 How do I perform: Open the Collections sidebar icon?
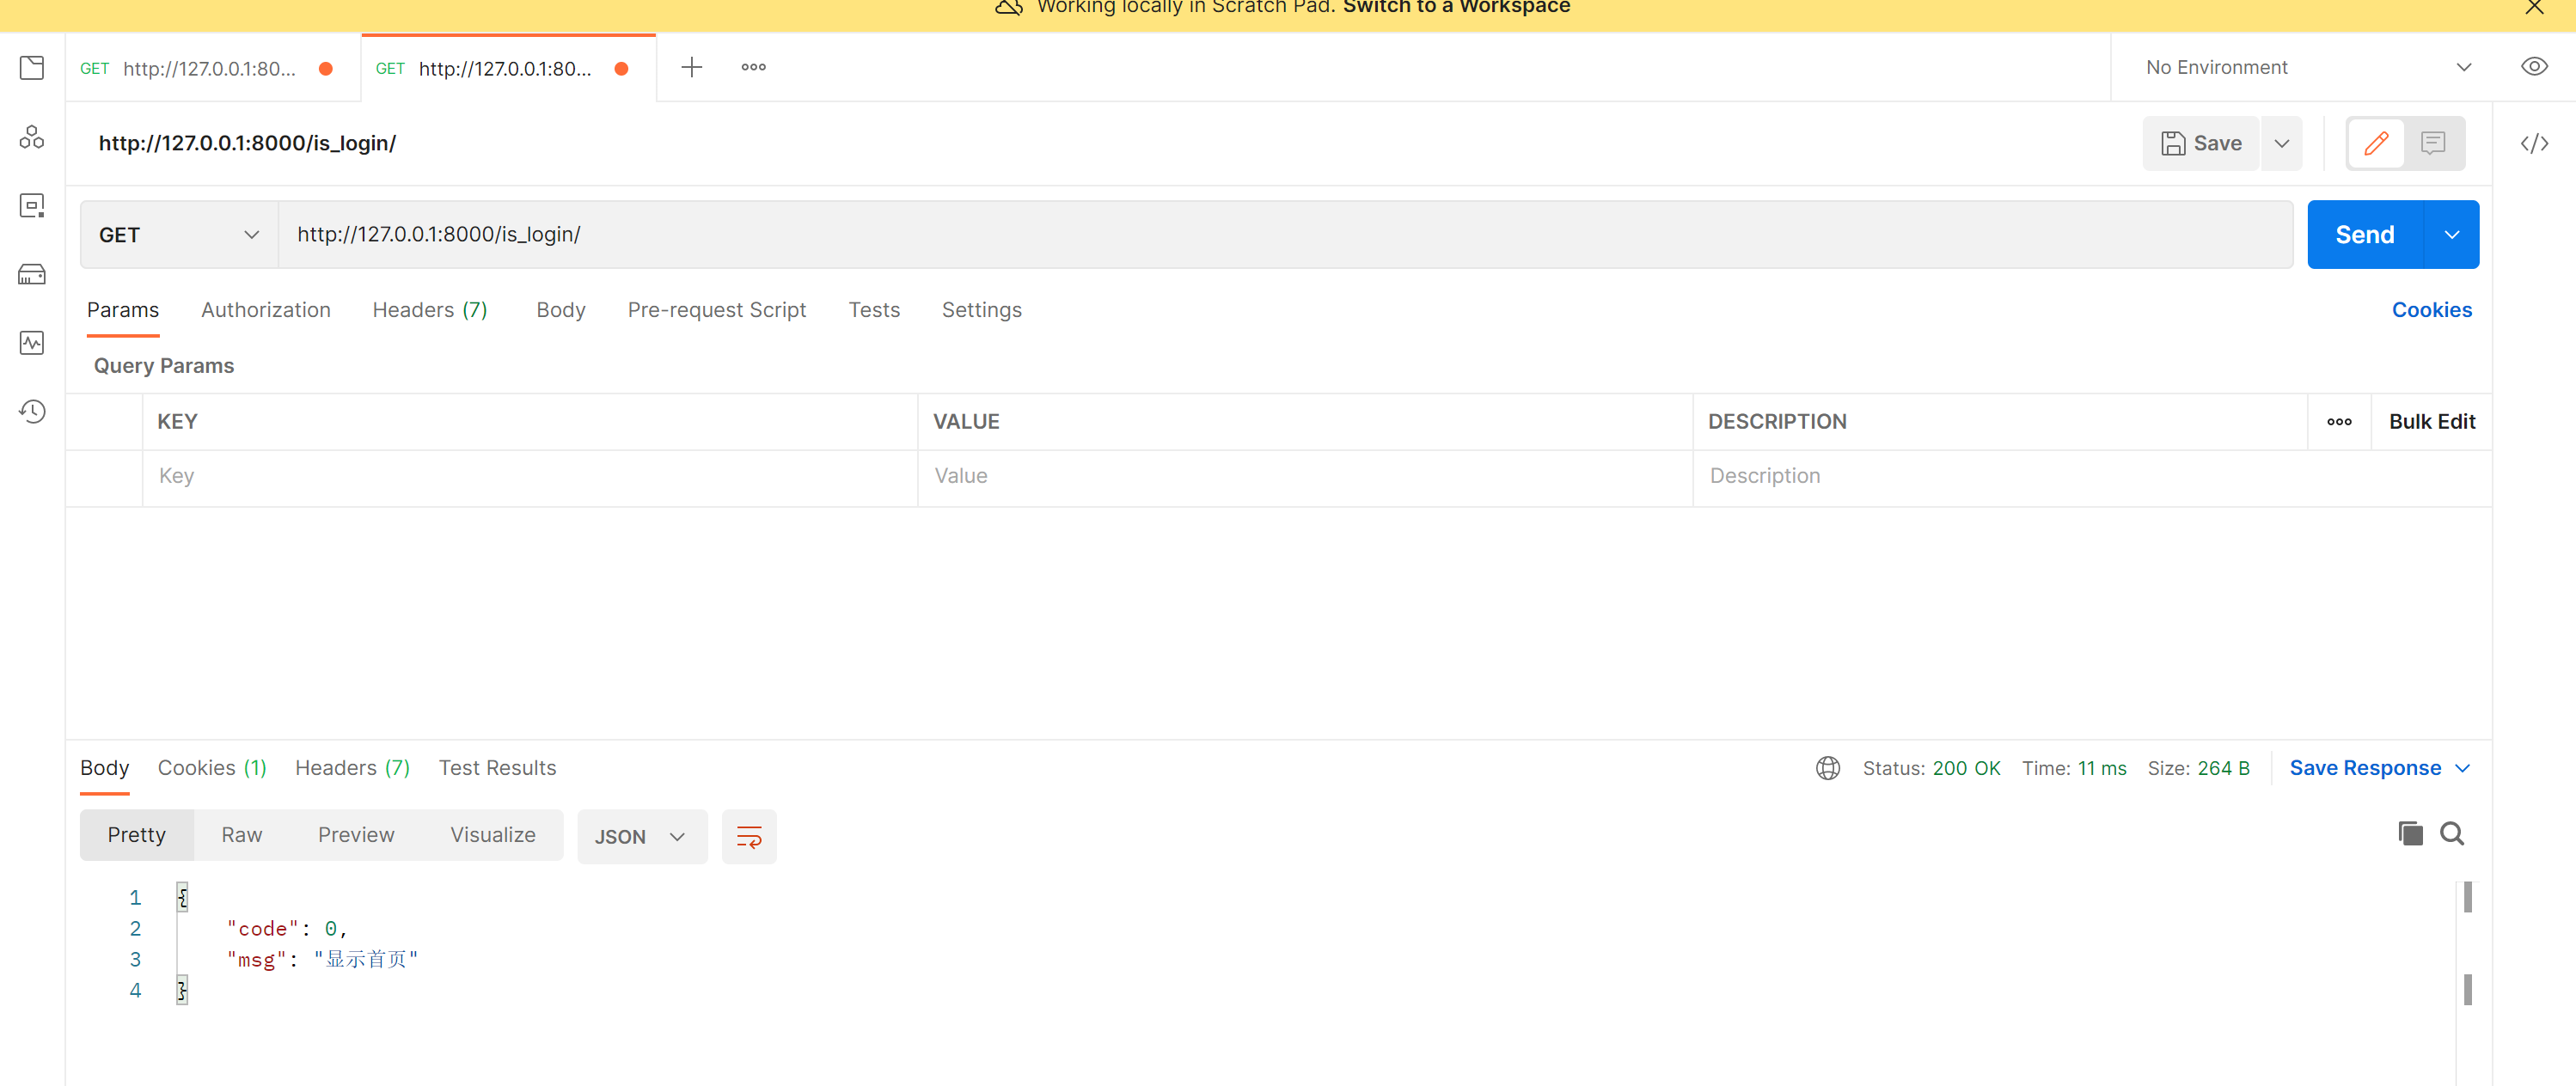coord(32,68)
